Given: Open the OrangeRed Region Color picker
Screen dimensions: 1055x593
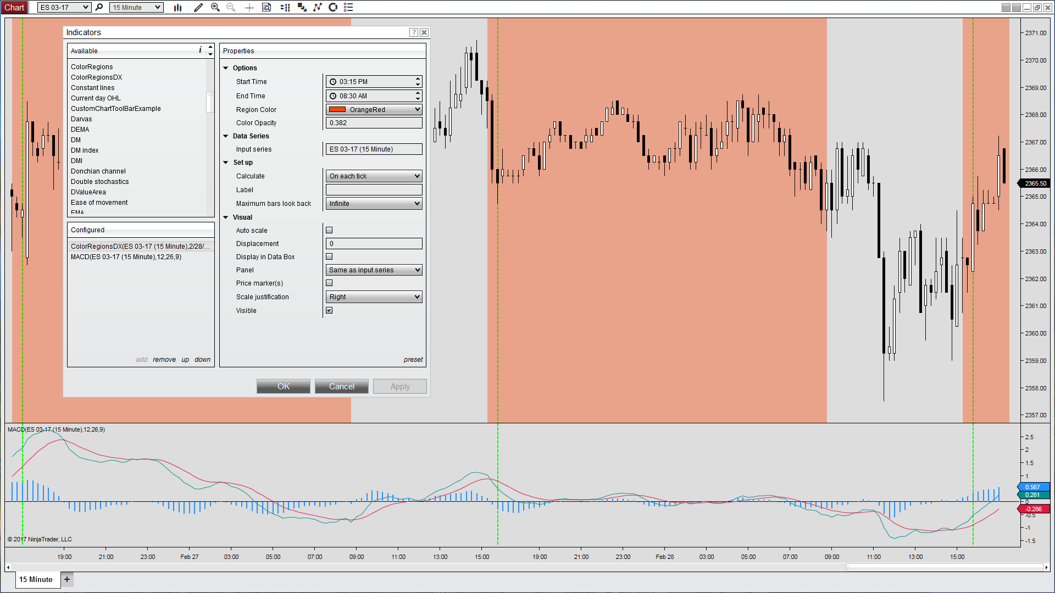Looking at the screenshot, I should [374, 109].
